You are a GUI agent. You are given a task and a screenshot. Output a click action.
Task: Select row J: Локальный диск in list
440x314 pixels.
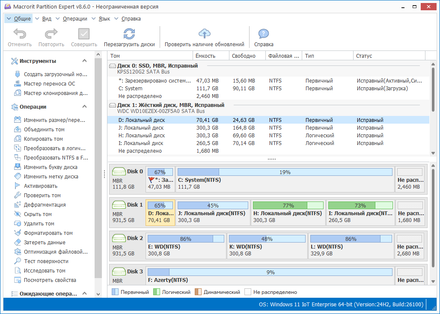[268, 128]
